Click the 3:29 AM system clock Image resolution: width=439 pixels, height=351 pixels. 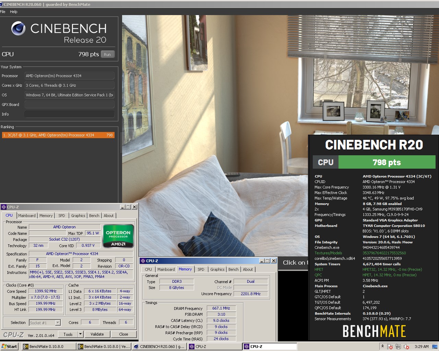pyautogui.click(x=422, y=347)
